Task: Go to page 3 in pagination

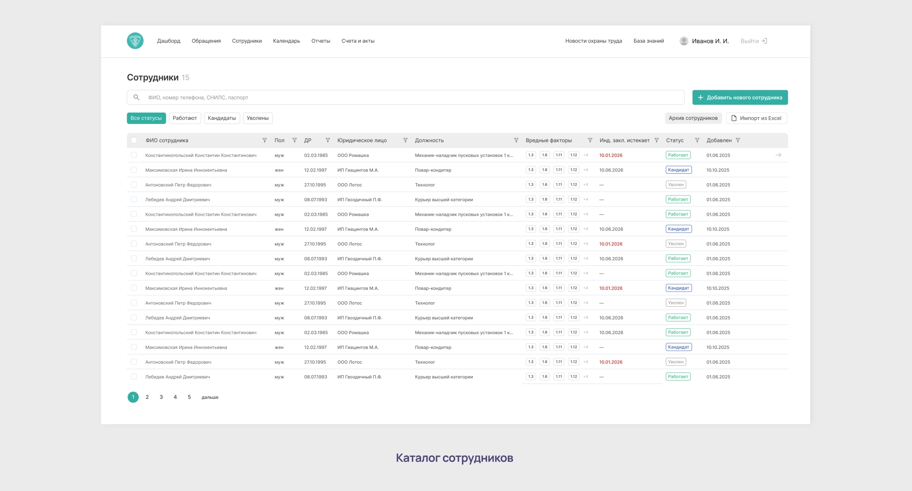Action: click(161, 397)
